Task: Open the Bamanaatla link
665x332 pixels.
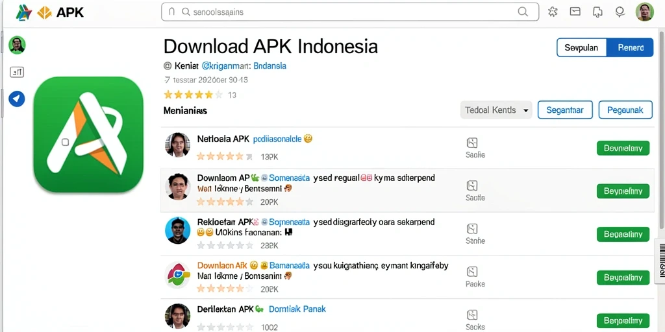Action: click(289, 265)
